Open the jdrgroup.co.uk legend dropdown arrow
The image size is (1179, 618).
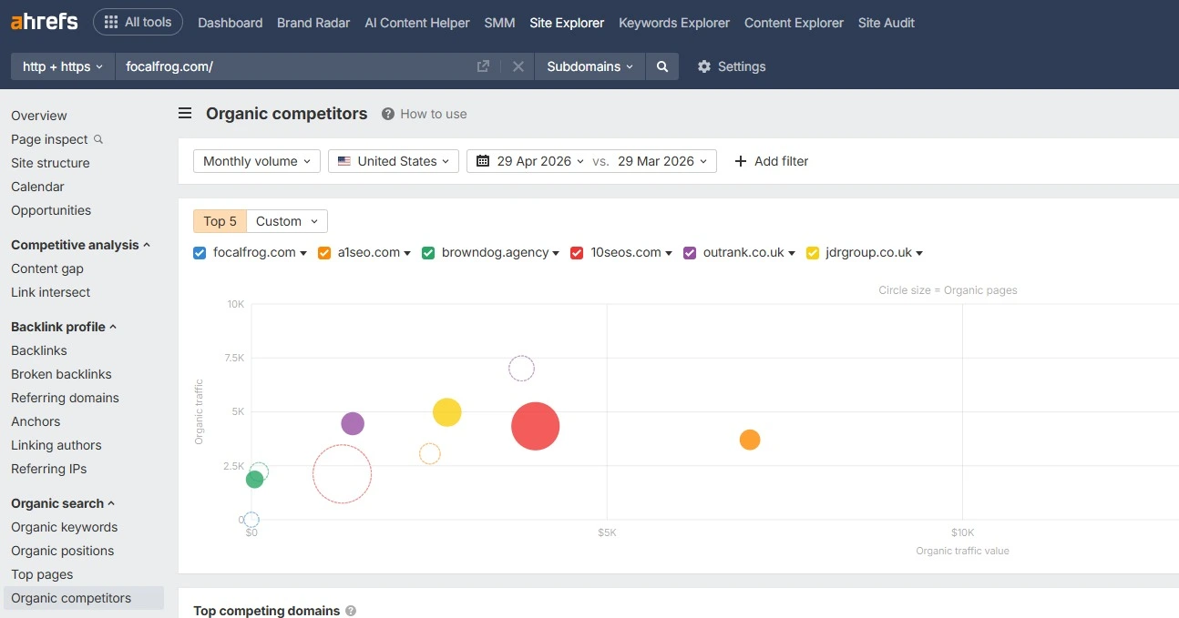tap(919, 254)
